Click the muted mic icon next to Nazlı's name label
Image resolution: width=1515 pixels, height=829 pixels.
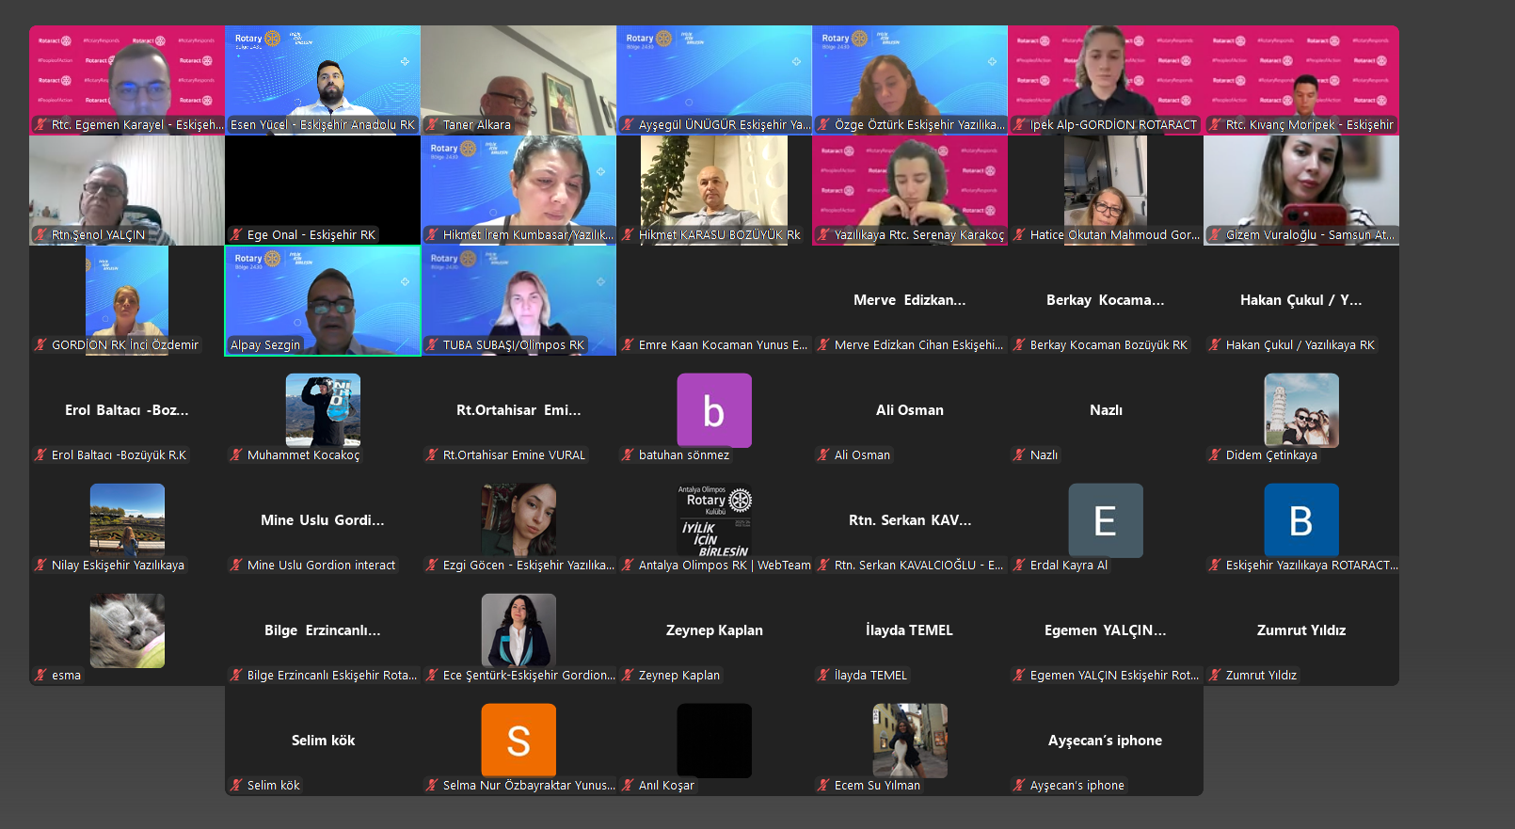[1019, 454]
